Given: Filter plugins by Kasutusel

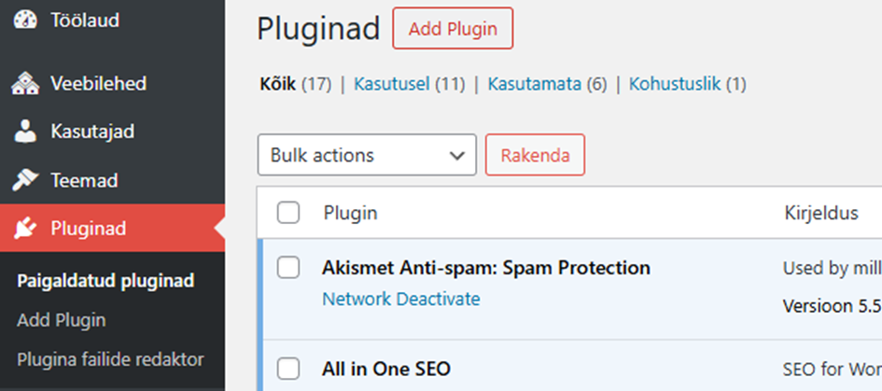Looking at the screenshot, I should coord(391,85).
